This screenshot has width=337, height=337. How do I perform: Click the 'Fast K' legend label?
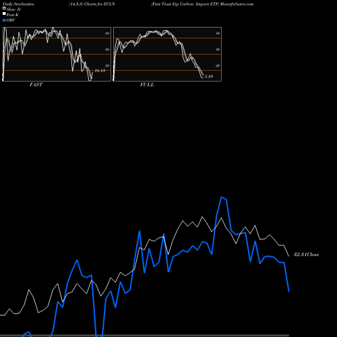click(13, 15)
